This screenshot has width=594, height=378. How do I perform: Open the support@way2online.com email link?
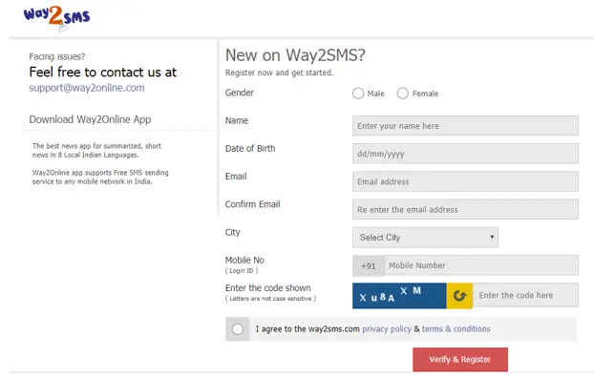(x=87, y=88)
